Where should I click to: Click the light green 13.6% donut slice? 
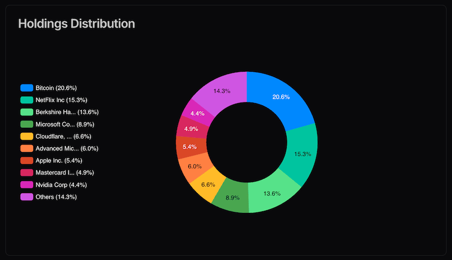point(271,194)
